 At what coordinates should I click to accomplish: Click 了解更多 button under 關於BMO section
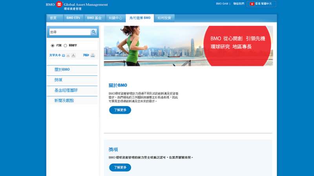point(120,110)
